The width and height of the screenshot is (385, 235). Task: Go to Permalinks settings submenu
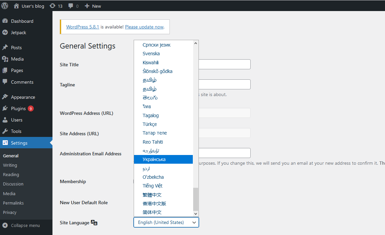click(x=13, y=203)
